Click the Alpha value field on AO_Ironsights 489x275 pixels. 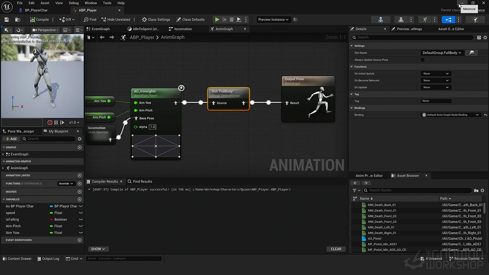click(x=152, y=127)
